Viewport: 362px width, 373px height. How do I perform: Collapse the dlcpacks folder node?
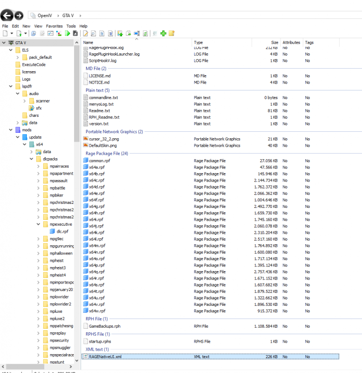31,159
